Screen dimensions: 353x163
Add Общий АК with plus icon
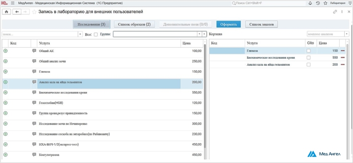pyautogui.click(x=5, y=51)
